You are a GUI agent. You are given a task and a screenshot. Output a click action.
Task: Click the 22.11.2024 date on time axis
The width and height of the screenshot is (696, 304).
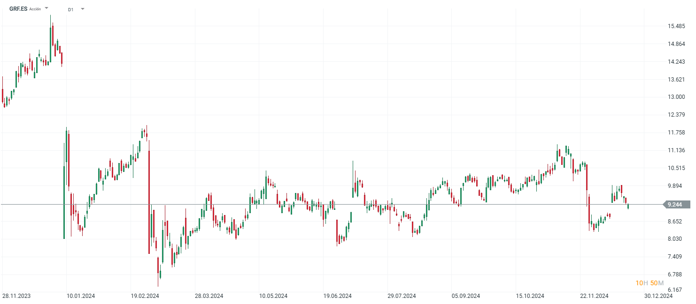pyautogui.click(x=594, y=296)
